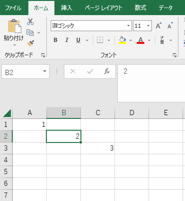Decrease font size with small A icon
Image resolution: width=185 pixels, height=201 pixels.
coord(170,25)
